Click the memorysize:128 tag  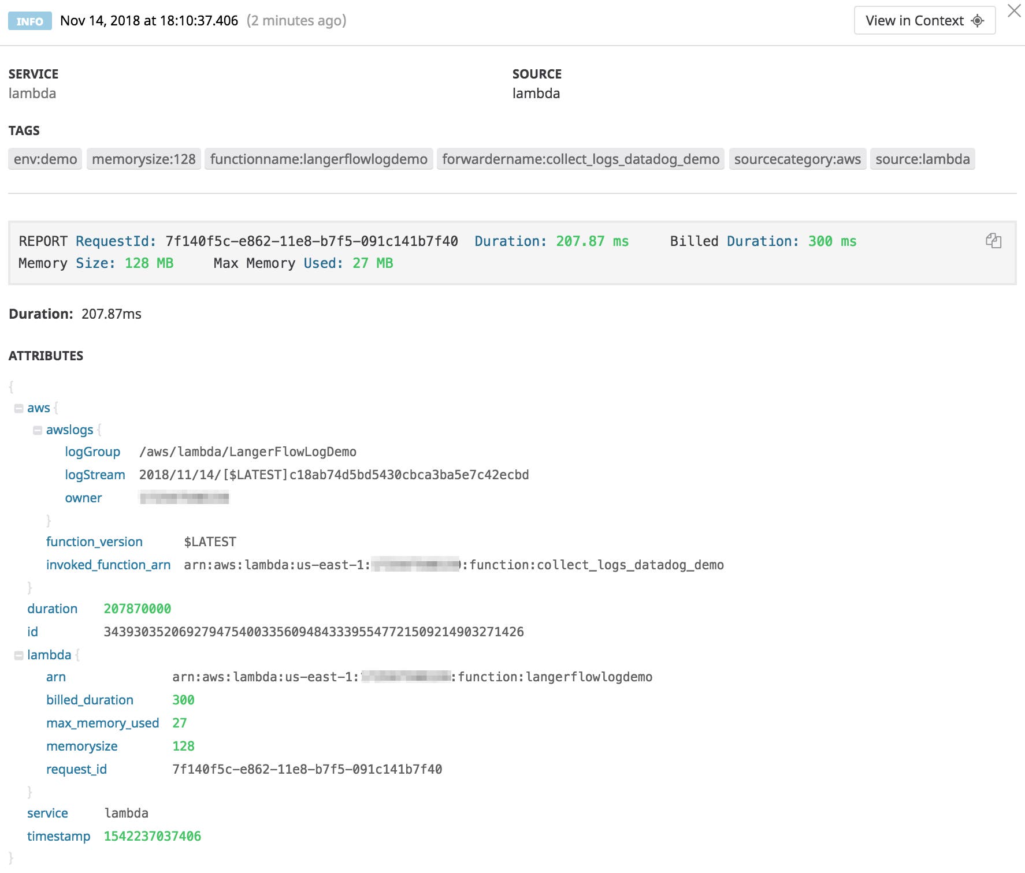pos(144,159)
